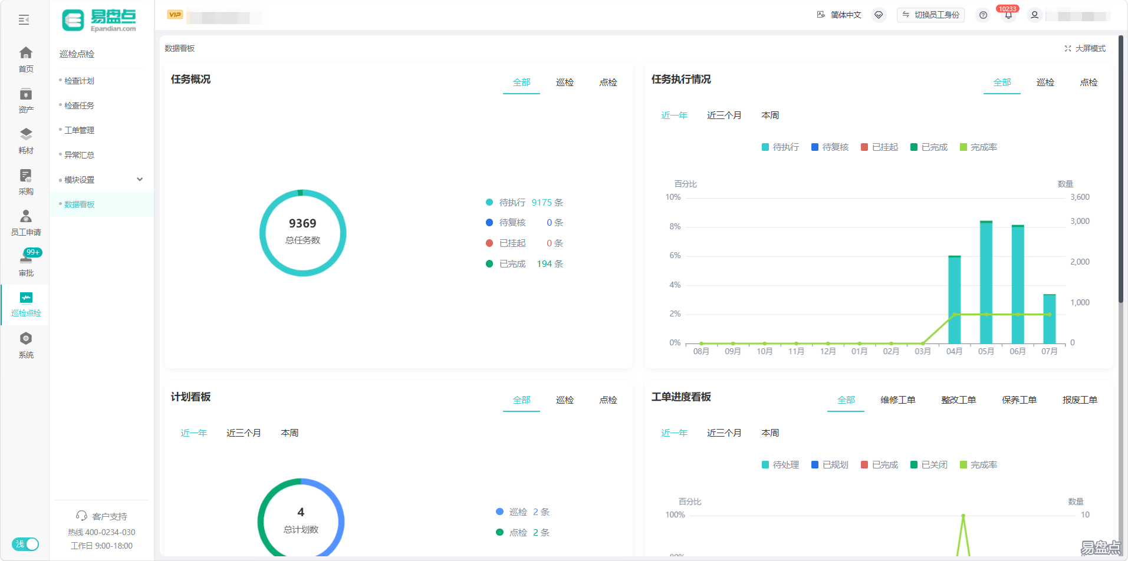Click the 05月 bar in task chart
This screenshot has width=1128, height=561.
(986, 282)
